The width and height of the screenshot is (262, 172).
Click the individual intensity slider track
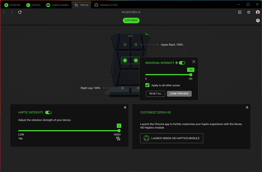click(x=168, y=74)
